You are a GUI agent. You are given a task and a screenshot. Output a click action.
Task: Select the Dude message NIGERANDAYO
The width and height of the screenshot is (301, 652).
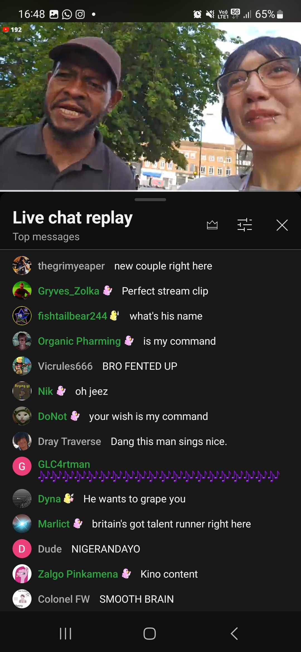click(x=106, y=549)
